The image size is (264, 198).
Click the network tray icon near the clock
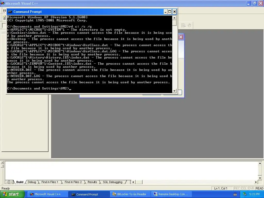click(x=245, y=194)
